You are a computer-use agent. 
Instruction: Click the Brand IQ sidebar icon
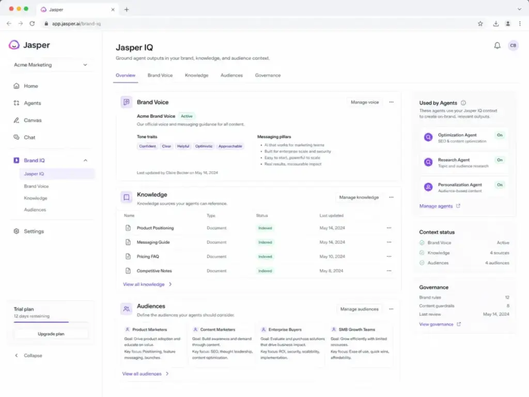[x=16, y=160]
